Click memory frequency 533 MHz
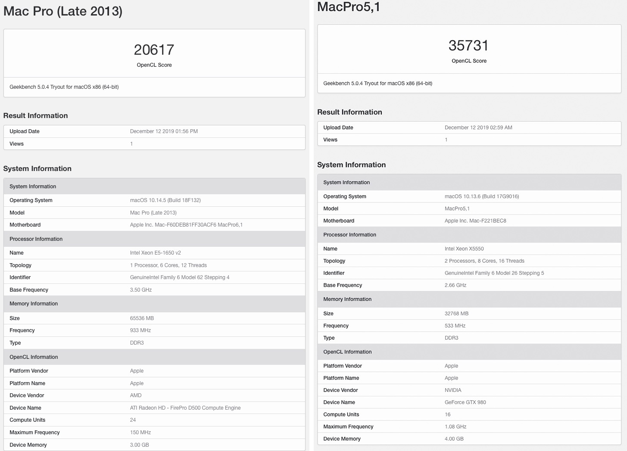The height and width of the screenshot is (451, 627). click(455, 326)
